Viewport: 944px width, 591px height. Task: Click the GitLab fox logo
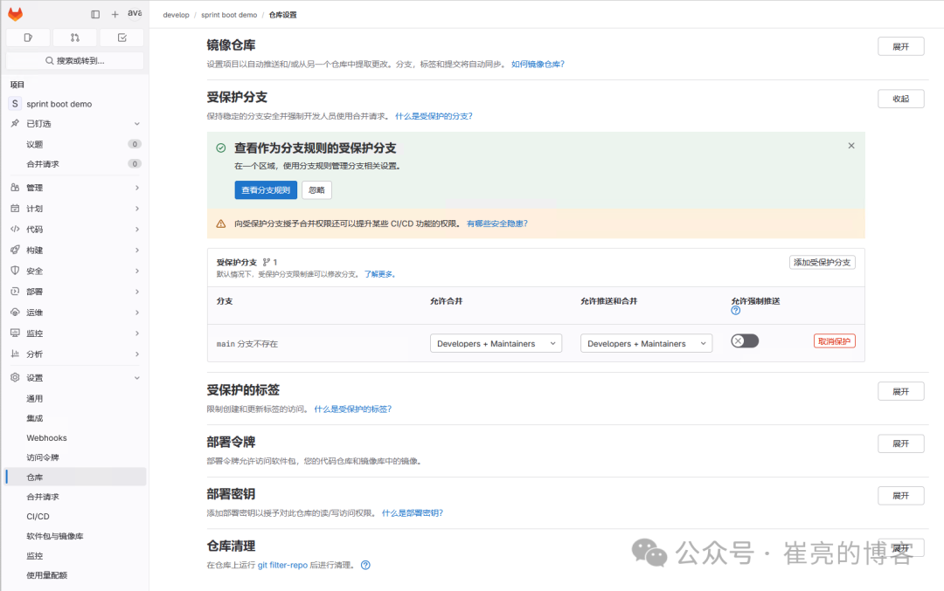coord(15,14)
